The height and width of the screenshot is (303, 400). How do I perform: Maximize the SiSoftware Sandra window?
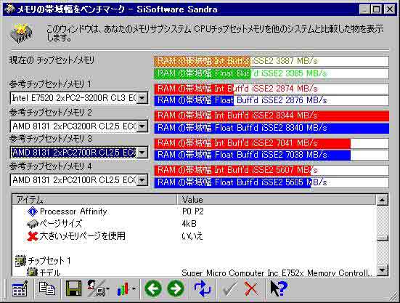377,9
